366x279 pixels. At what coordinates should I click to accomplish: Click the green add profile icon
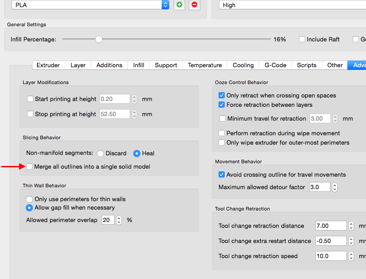pyautogui.click(x=179, y=5)
